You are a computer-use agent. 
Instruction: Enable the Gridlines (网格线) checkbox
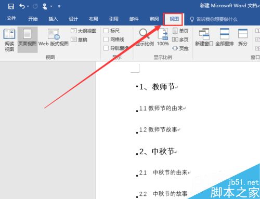[x=106, y=39]
